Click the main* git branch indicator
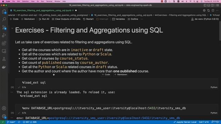 click(11, 122)
